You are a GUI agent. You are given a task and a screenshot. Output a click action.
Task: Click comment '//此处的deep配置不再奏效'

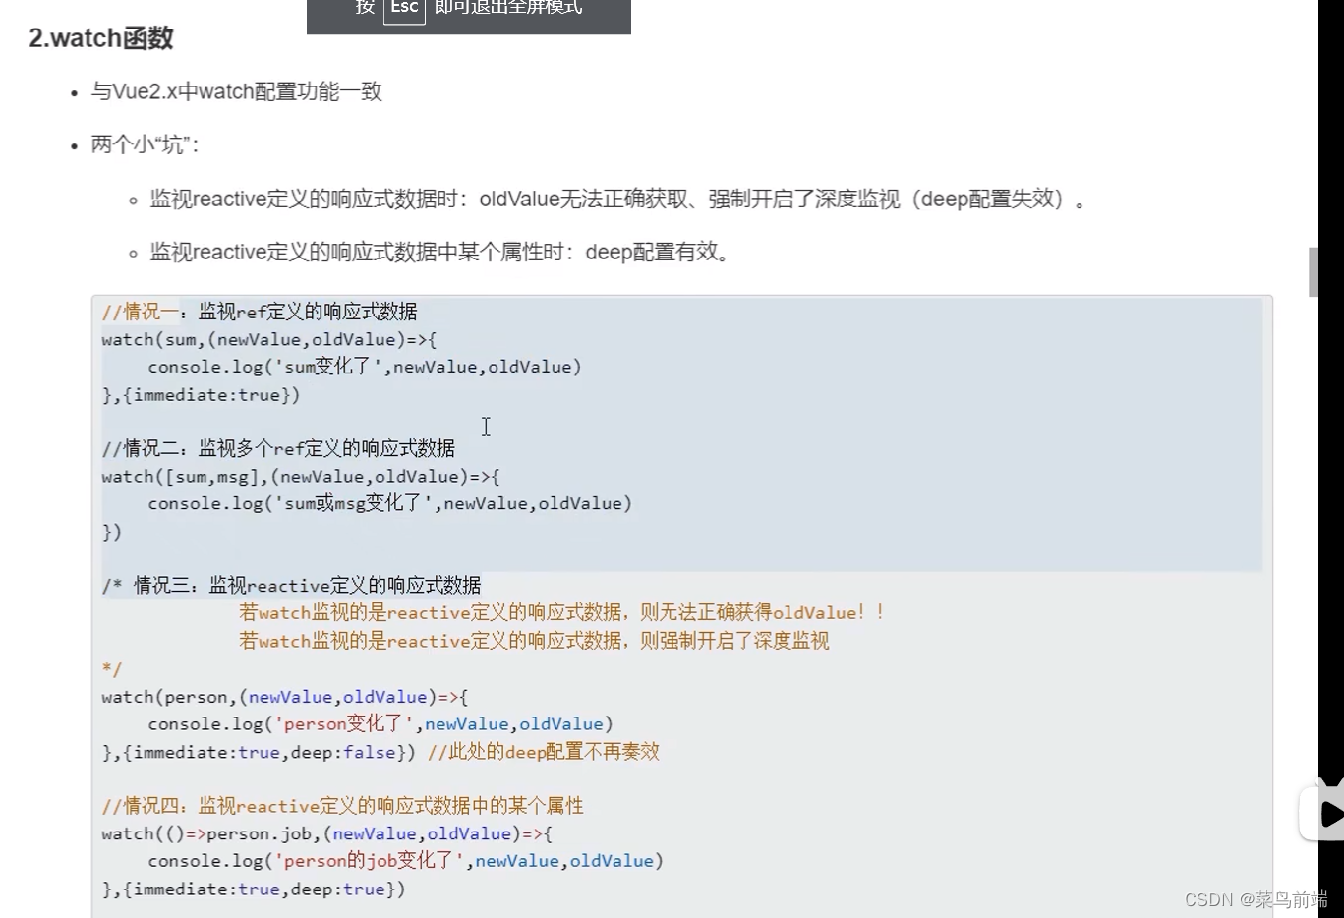coord(544,752)
